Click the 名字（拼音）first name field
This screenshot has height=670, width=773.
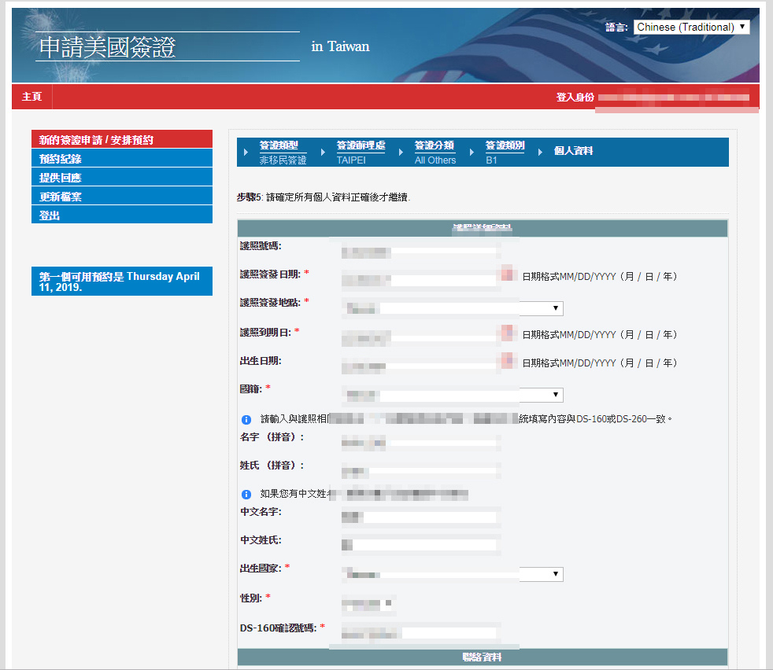tap(420, 443)
